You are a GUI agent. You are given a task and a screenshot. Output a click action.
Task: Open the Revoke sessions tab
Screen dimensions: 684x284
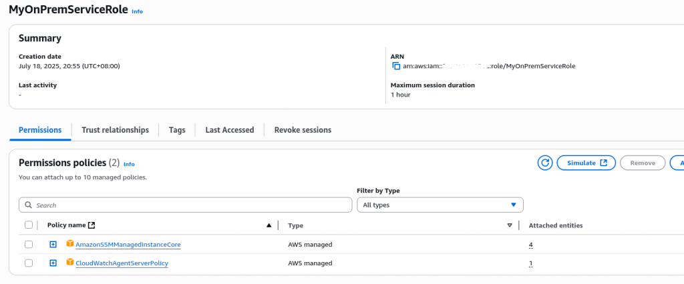tap(303, 130)
